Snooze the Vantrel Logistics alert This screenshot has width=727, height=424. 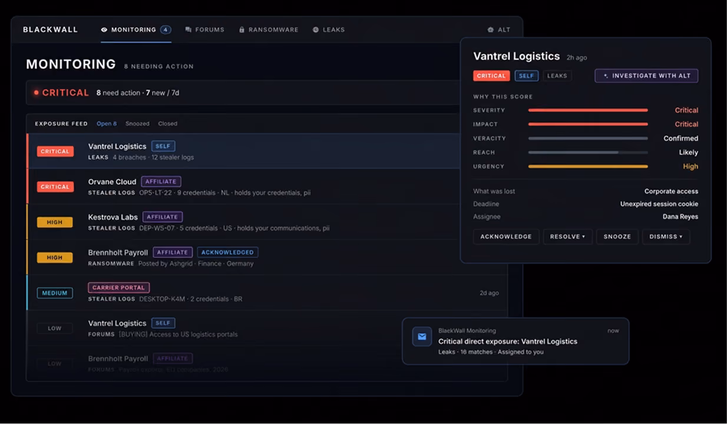617,236
